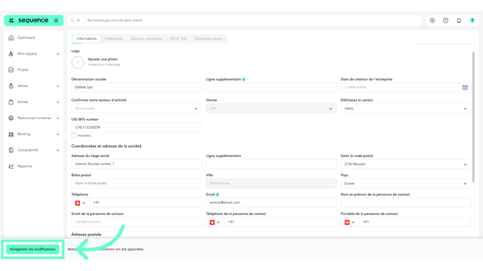The width and height of the screenshot is (483, 271).
Task: Click the Ventes money bag icon
Action: tap(11, 86)
